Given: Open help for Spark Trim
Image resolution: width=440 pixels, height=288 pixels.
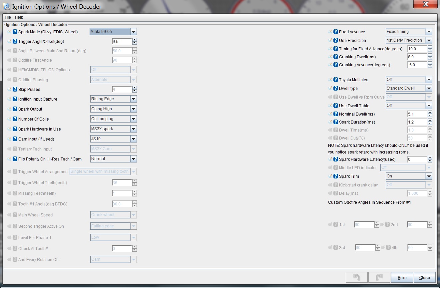Looking at the screenshot, I should click(x=336, y=176).
